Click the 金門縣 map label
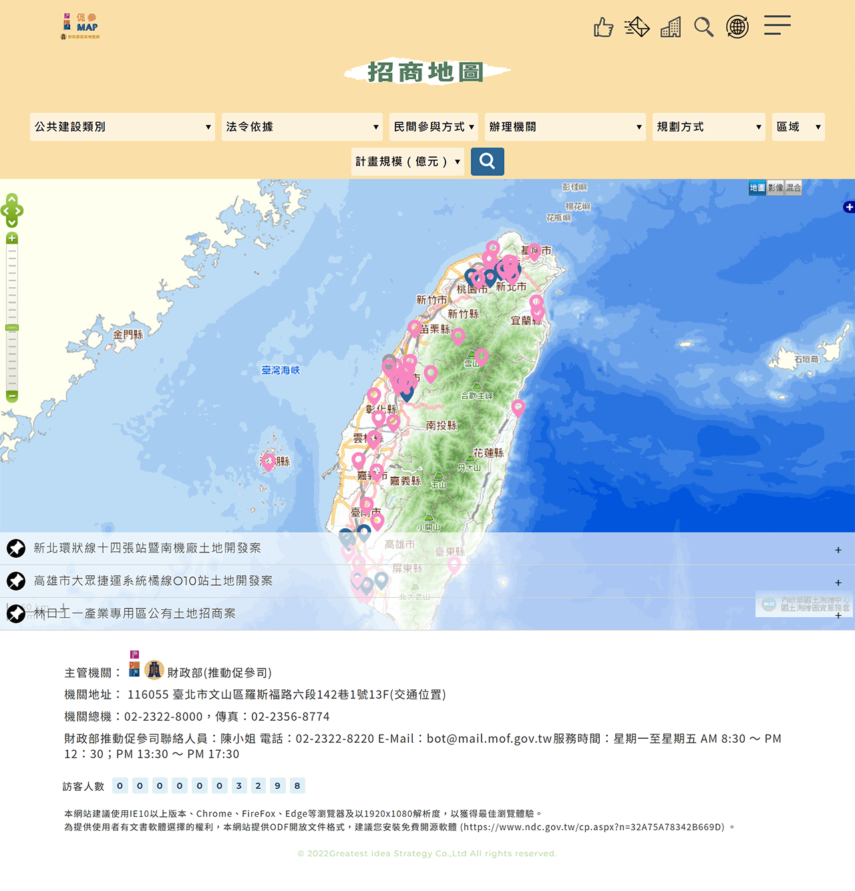Image resolution: width=855 pixels, height=891 pixels. tap(128, 335)
